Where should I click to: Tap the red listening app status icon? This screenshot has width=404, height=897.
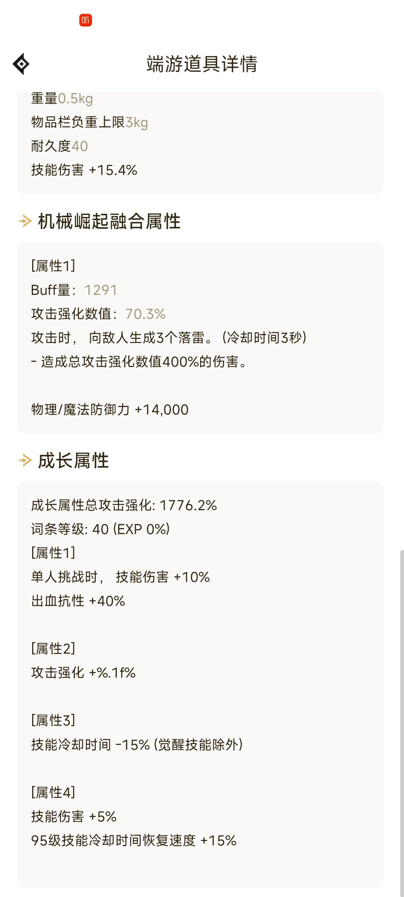[x=86, y=20]
